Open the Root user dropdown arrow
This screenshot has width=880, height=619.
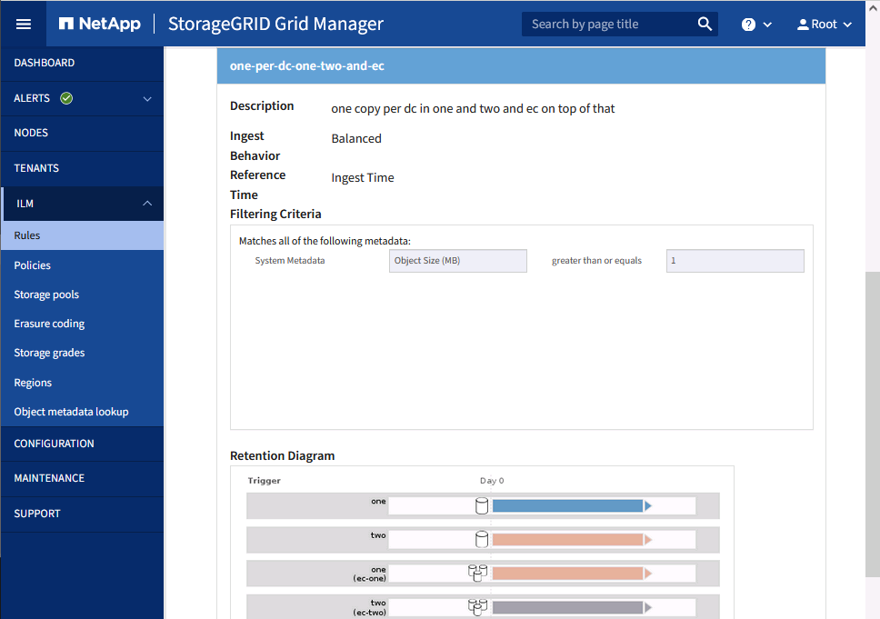847,25
